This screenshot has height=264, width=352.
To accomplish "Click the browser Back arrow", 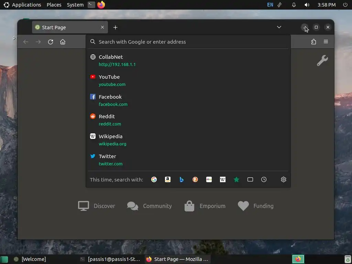I will point(26,42).
